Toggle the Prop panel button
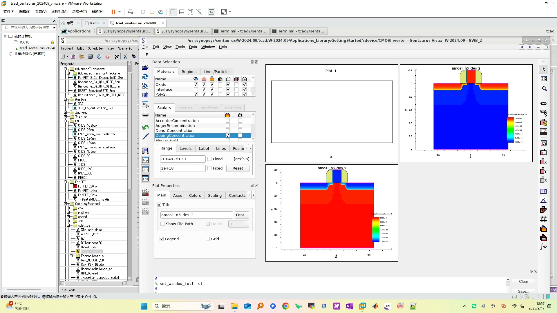This screenshot has height=313, width=557. (145, 160)
